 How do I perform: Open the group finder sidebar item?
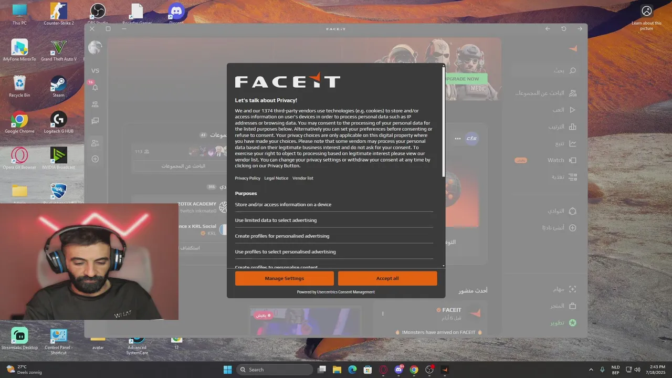coord(546,93)
